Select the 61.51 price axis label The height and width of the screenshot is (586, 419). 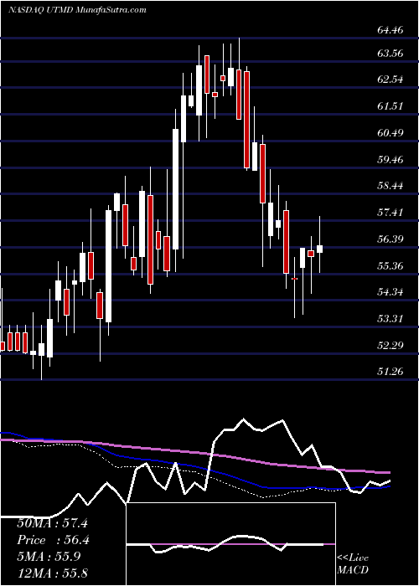[391, 106]
